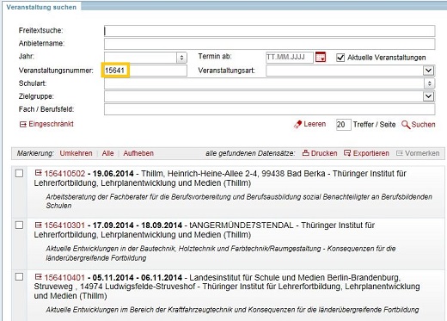Uncheck Aktuelle Veranstaltungen checkbox
The width and height of the screenshot is (447, 321).
pos(340,58)
